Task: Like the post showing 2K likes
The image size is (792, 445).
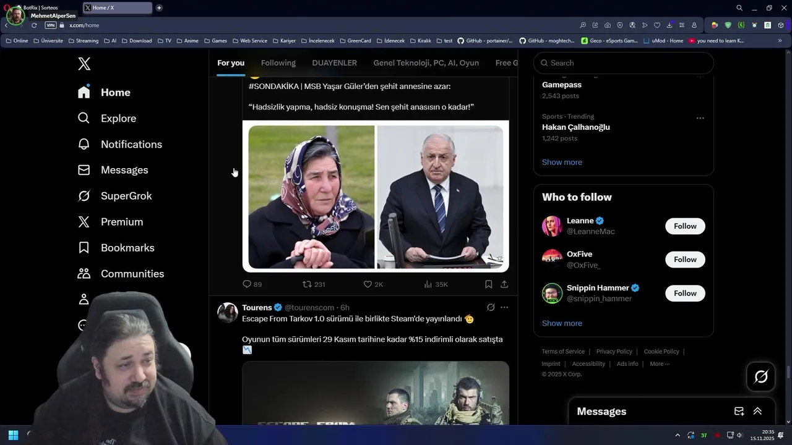Action: [x=373, y=284]
